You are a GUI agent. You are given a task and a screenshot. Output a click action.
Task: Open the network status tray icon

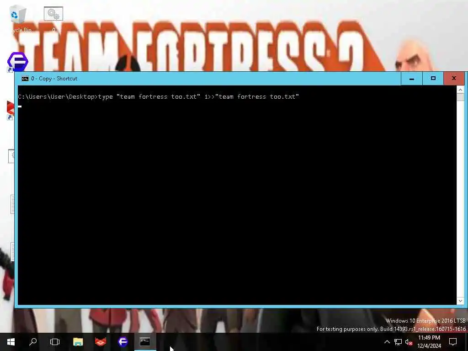coord(398,342)
